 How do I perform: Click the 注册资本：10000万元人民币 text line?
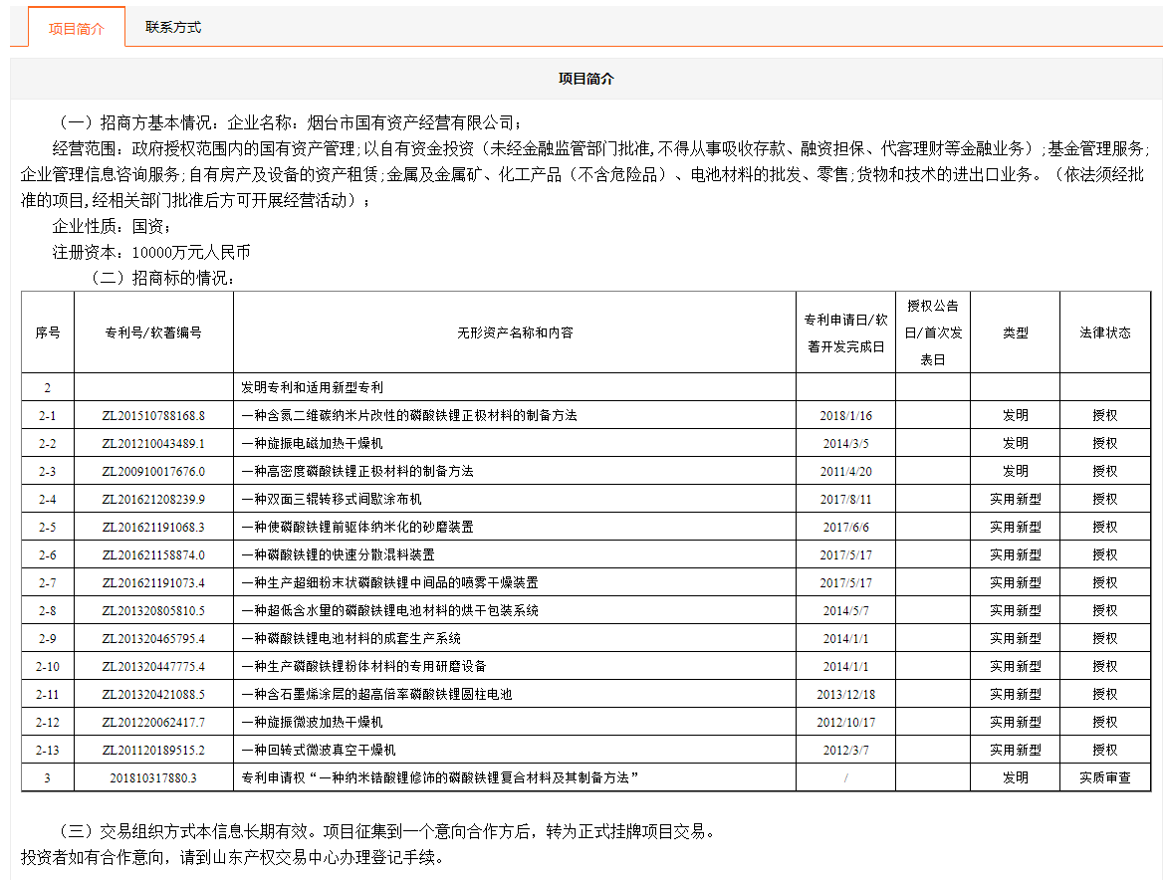(151, 253)
